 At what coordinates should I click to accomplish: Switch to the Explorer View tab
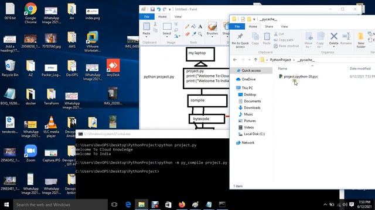[x=284, y=26]
